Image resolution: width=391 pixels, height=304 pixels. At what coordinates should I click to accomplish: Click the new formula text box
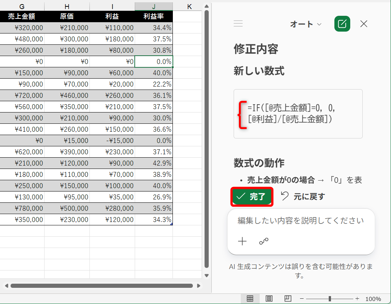tap(298, 114)
